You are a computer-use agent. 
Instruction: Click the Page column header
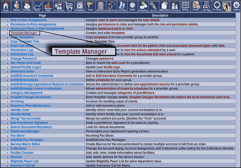(42, 15)
